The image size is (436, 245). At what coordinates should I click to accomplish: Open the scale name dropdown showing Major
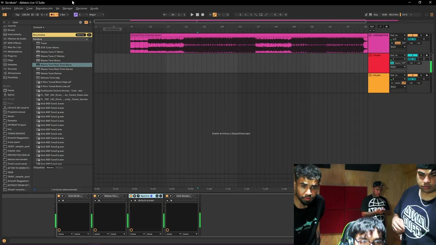click(97, 15)
